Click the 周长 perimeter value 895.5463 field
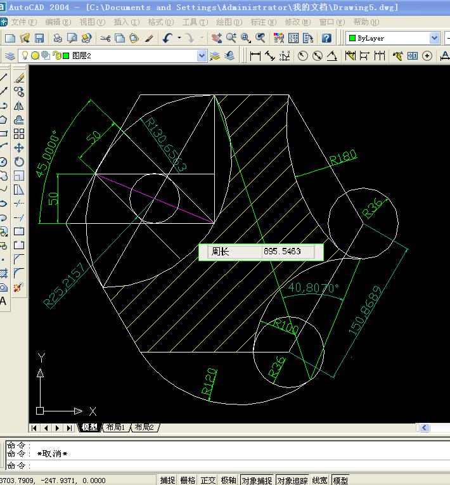The image size is (450, 485). pos(288,251)
